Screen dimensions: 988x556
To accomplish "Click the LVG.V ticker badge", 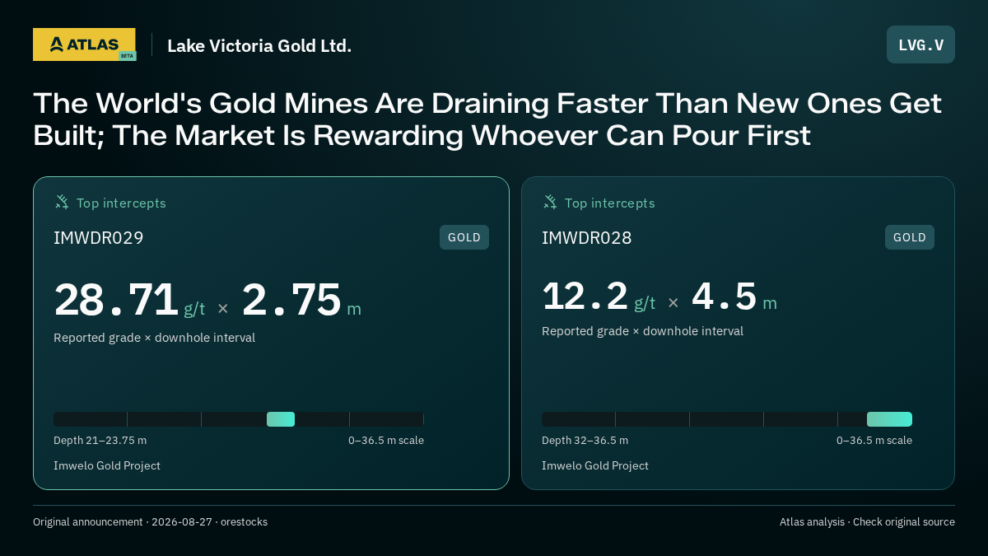I will tap(920, 44).
